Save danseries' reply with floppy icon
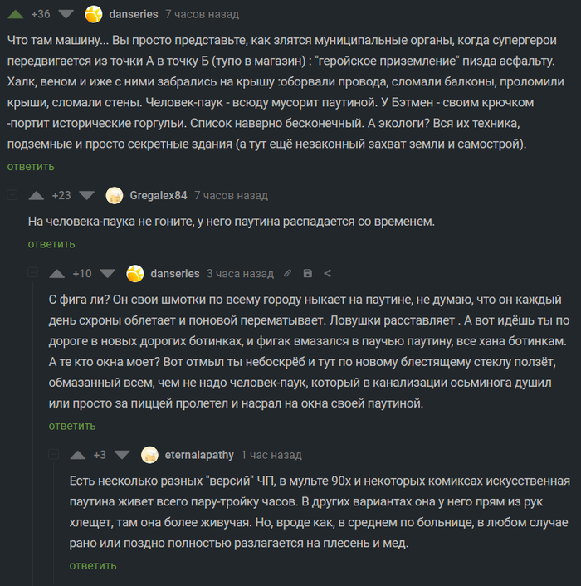581x586 pixels. [x=308, y=274]
